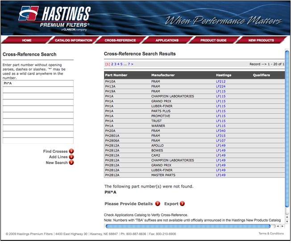Click the Part Number column header

116,75
